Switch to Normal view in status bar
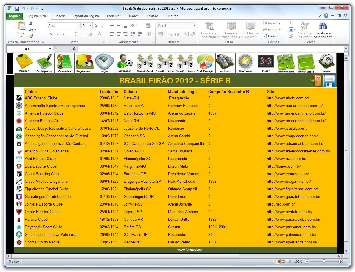Viewport: 355px width, 272px height. pyautogui.click(x=278, y=262)
